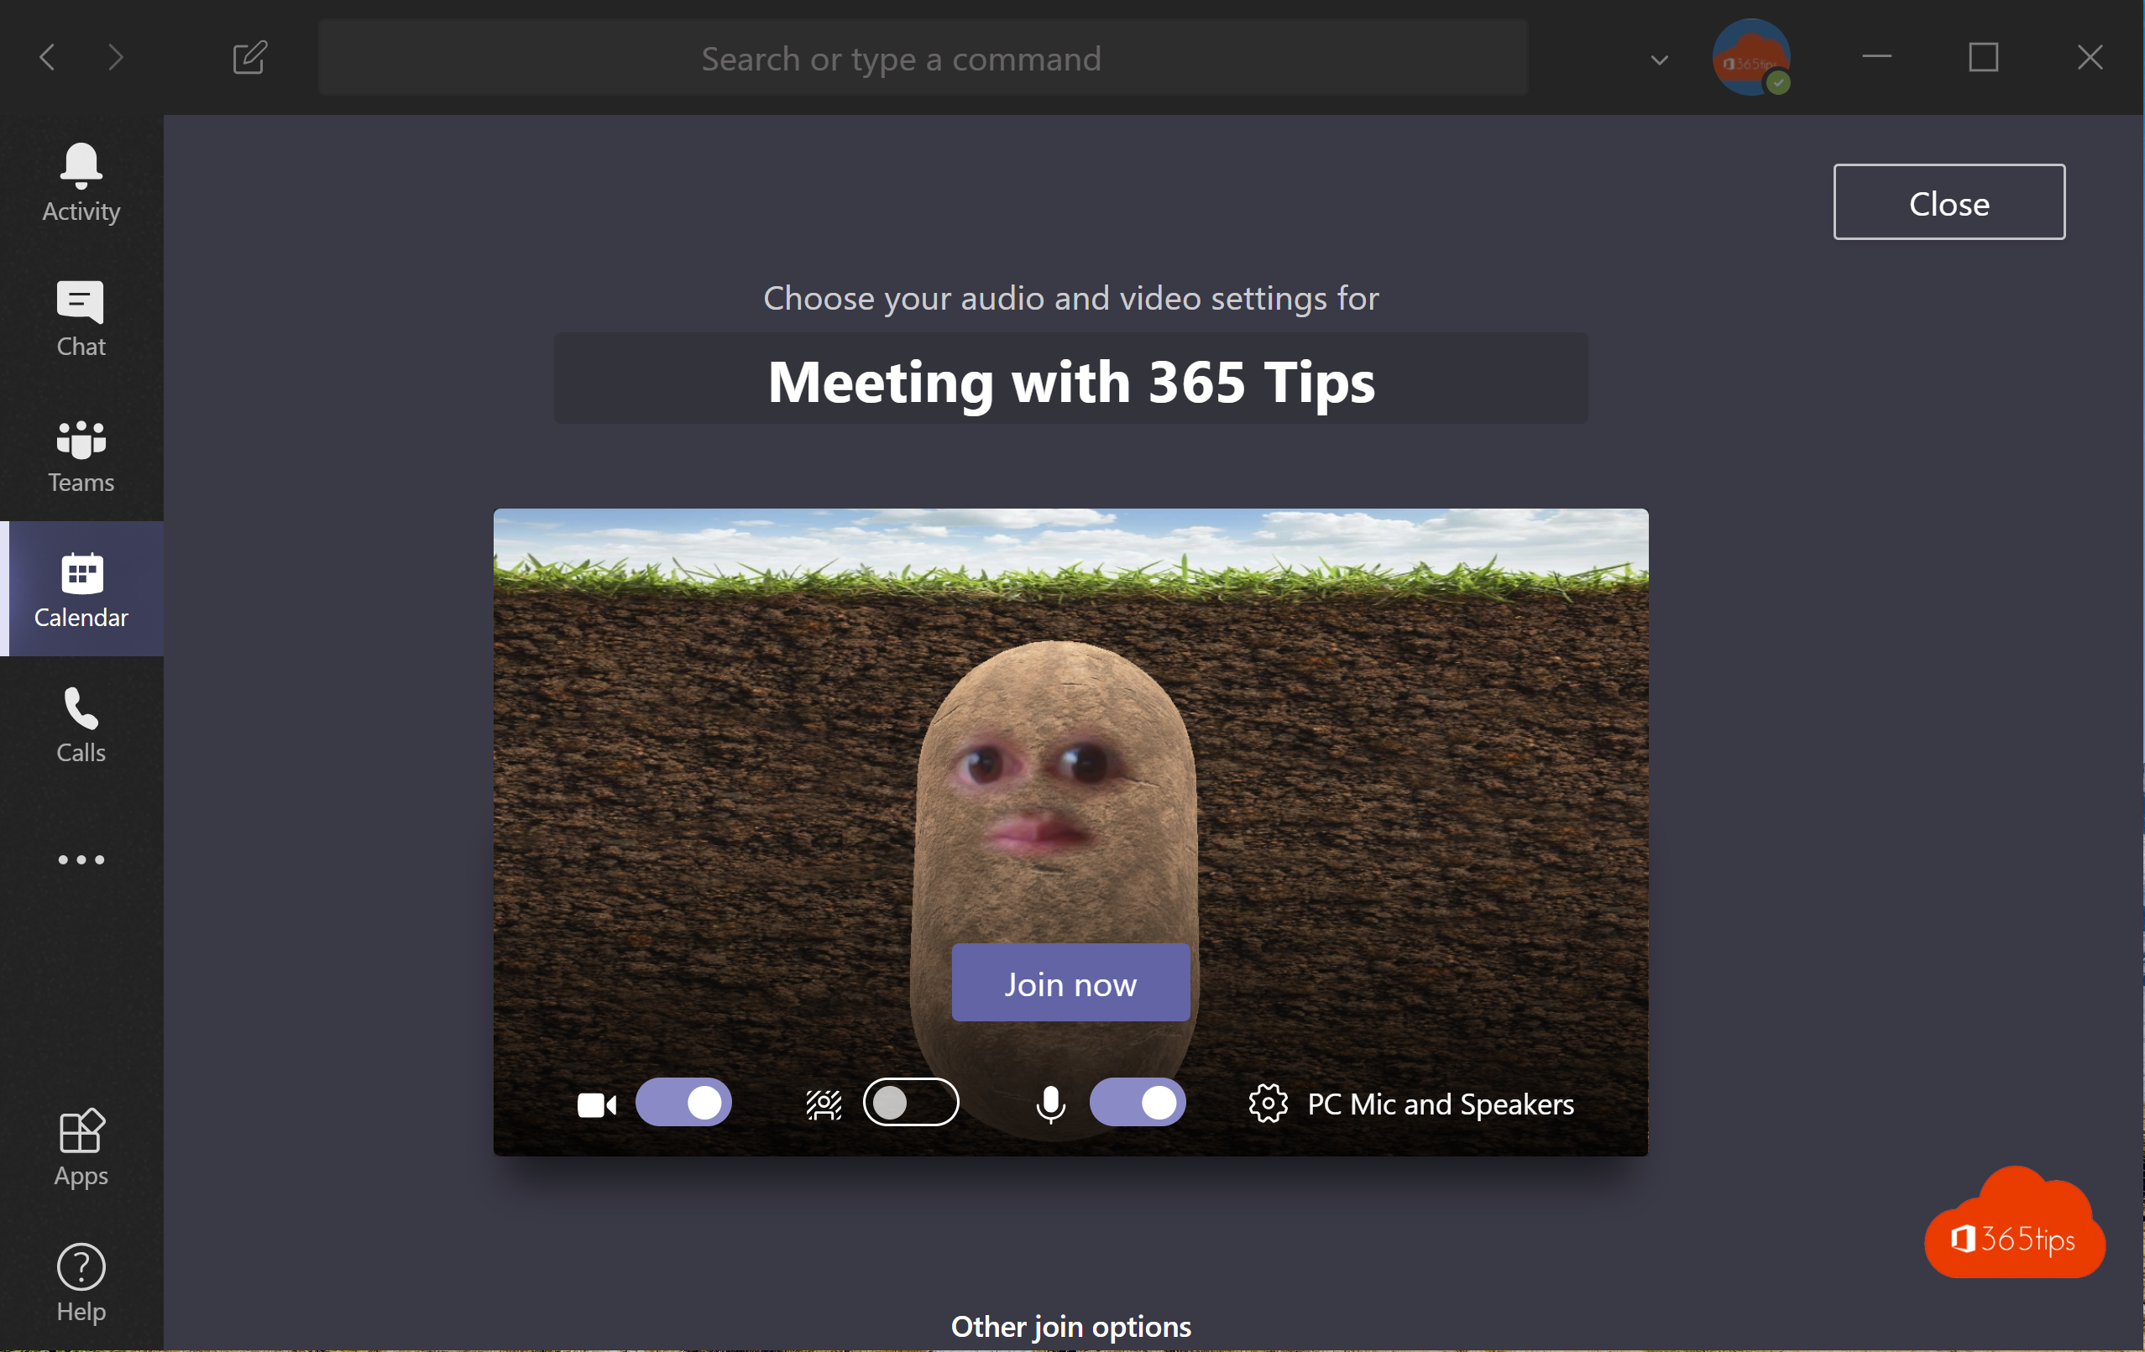Close the meeting setup screen
This screenshot has width=2145, height=1352.
1949,201
